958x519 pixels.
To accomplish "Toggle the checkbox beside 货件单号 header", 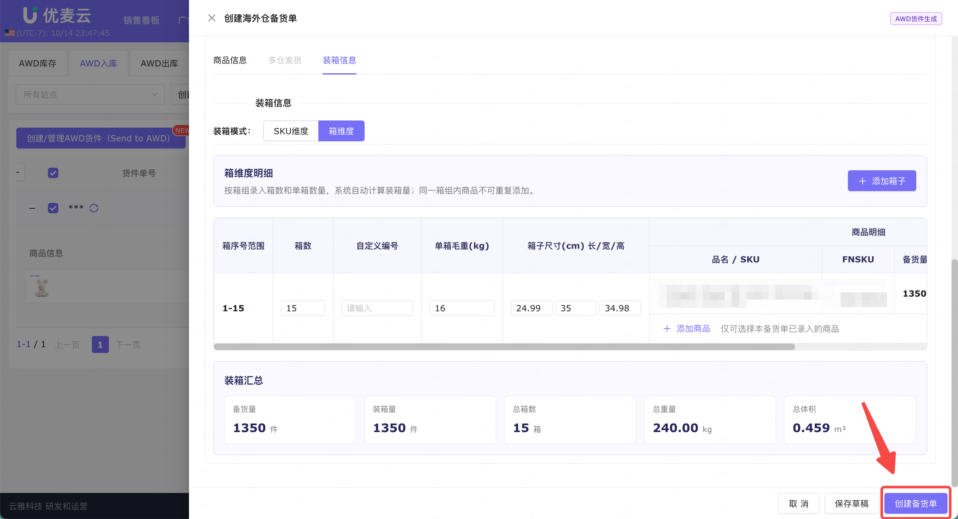I will coord(53,173).
